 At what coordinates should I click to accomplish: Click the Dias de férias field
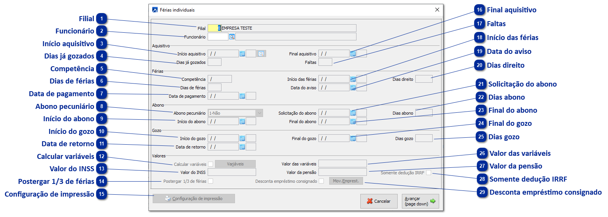[x=215, y=88]
